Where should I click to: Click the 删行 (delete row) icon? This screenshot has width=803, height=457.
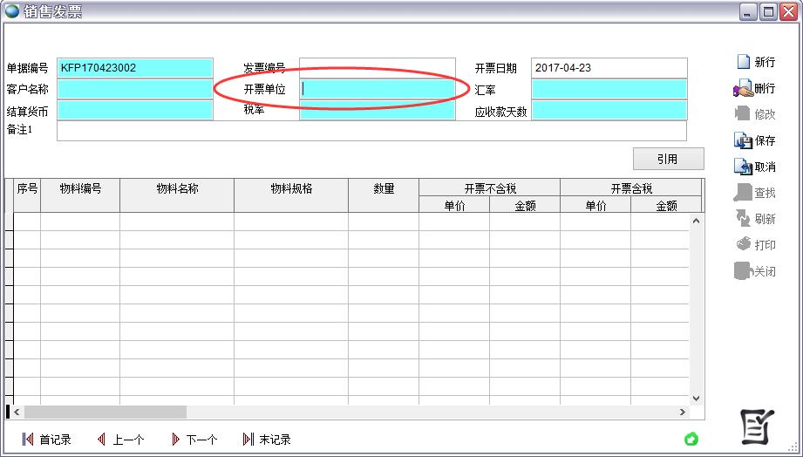point(743,88)
